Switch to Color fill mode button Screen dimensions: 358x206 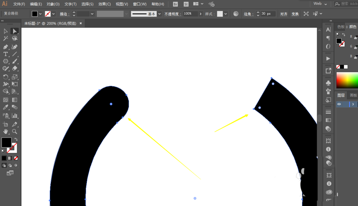[4, 158]
